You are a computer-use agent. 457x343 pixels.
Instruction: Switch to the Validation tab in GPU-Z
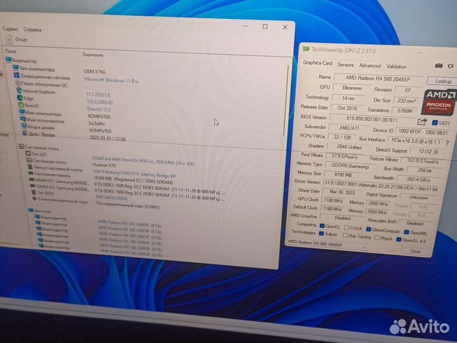[396, 67]
